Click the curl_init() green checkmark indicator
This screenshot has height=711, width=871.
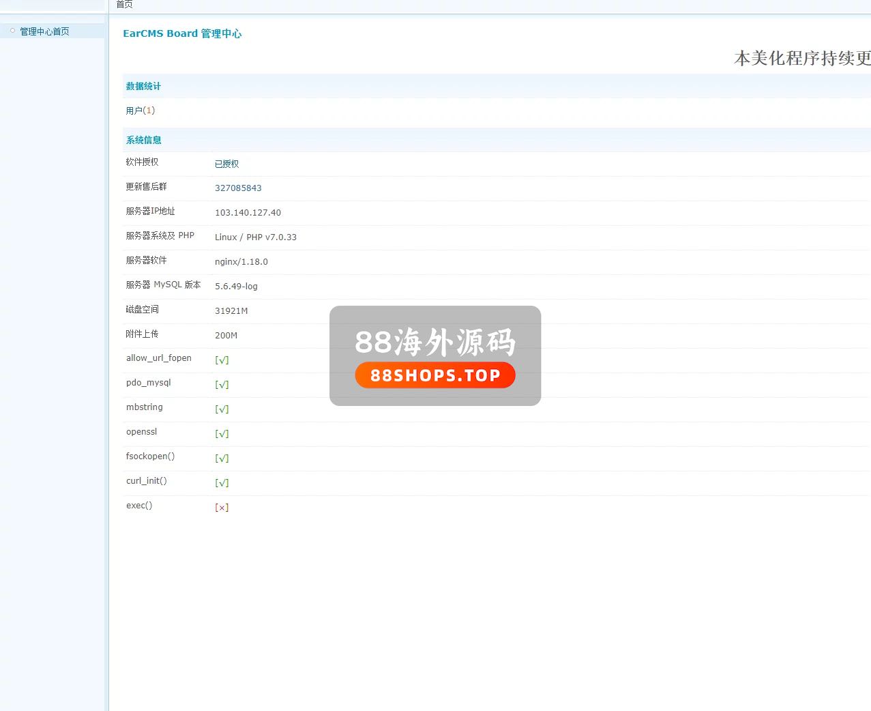[x=222, y=483]
